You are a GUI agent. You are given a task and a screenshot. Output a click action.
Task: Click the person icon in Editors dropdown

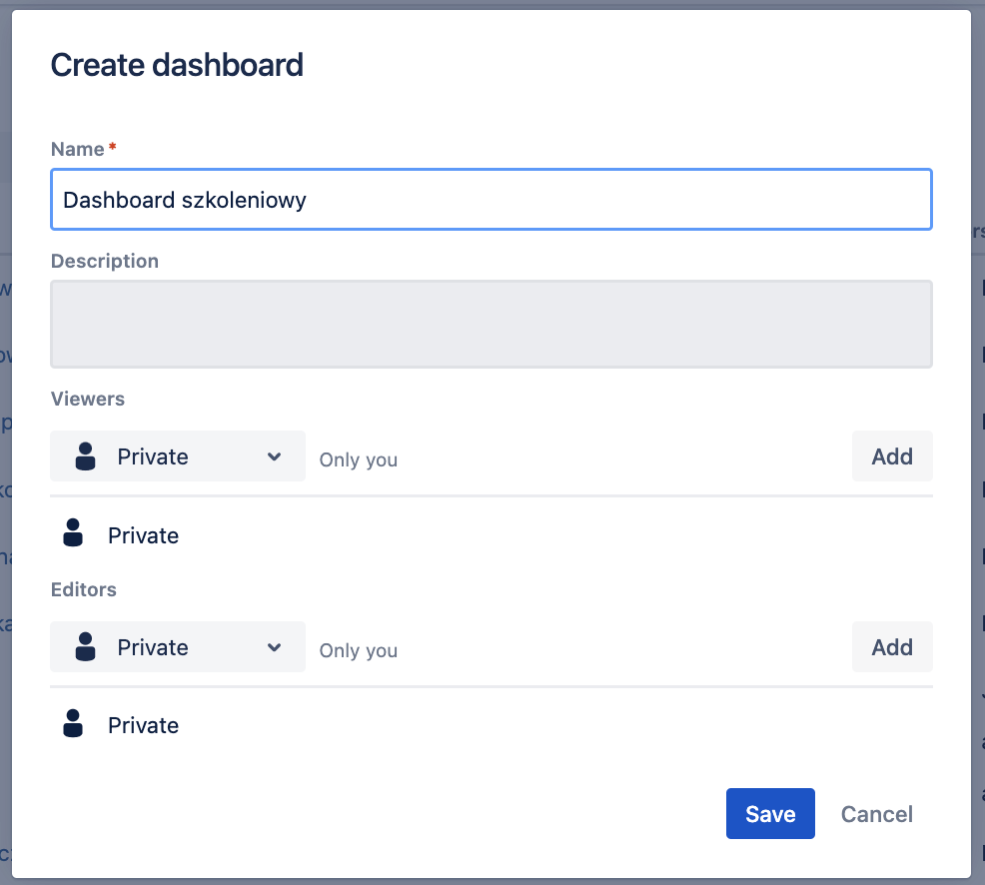tap(86, 647)
